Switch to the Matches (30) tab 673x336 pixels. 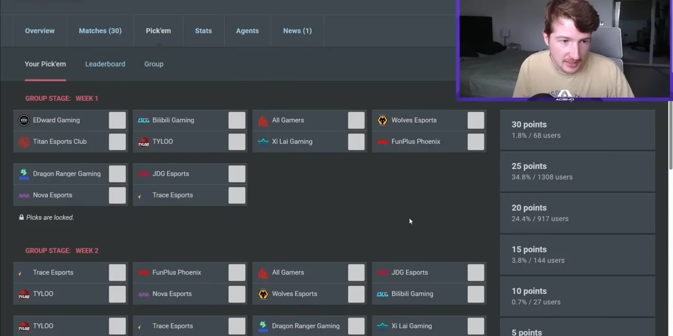(x=100, y=31)
